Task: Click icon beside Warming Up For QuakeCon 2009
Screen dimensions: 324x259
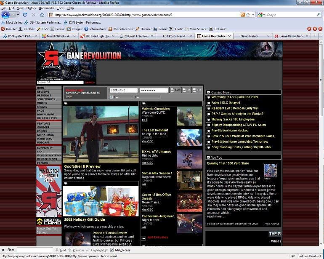Action: (209, 97)
